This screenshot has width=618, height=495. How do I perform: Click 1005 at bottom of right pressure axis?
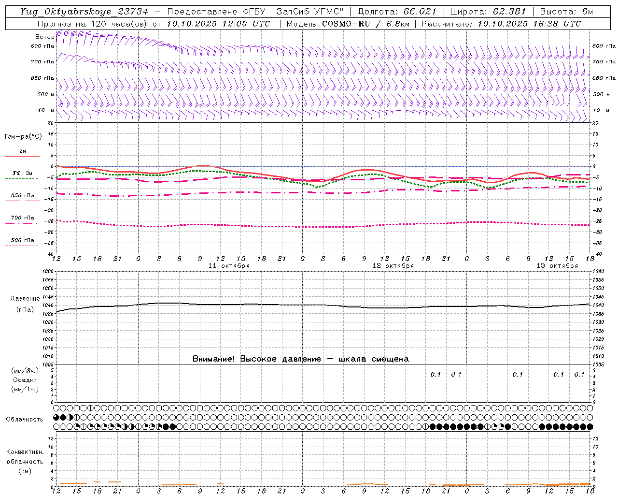598,364
